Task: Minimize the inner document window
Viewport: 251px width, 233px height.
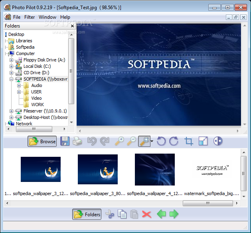Action: tap(229, 17)
